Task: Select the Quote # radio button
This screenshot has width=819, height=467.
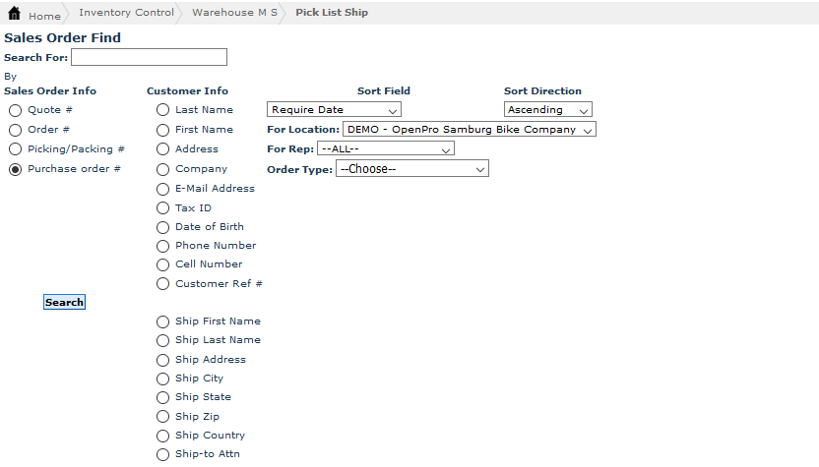Action: coord(16,111)
